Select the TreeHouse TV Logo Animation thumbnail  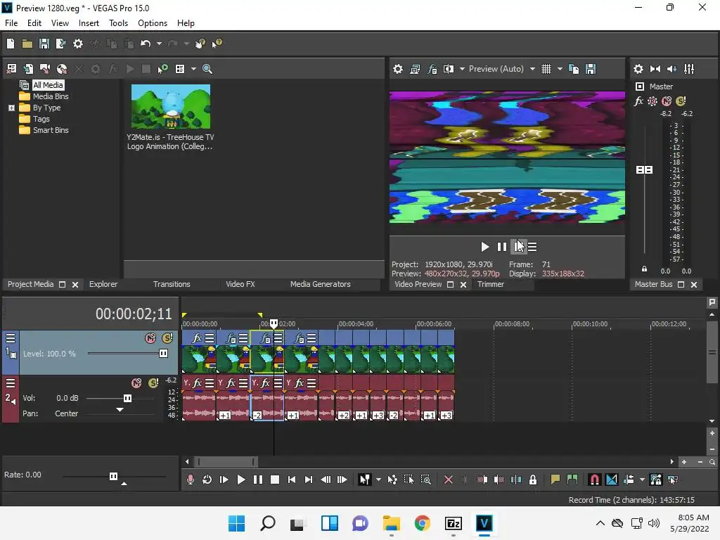point(171,107)
